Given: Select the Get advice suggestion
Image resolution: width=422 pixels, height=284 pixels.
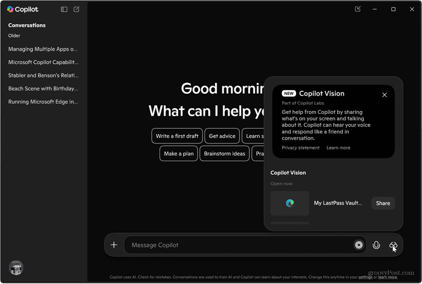Looking at the screenshot, I should 222,136.
